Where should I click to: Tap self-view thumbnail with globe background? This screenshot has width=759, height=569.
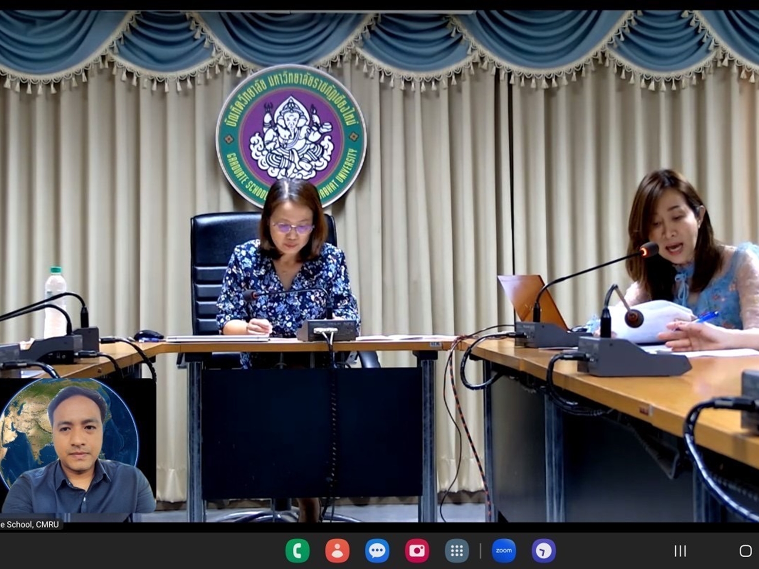click(77, 446)
